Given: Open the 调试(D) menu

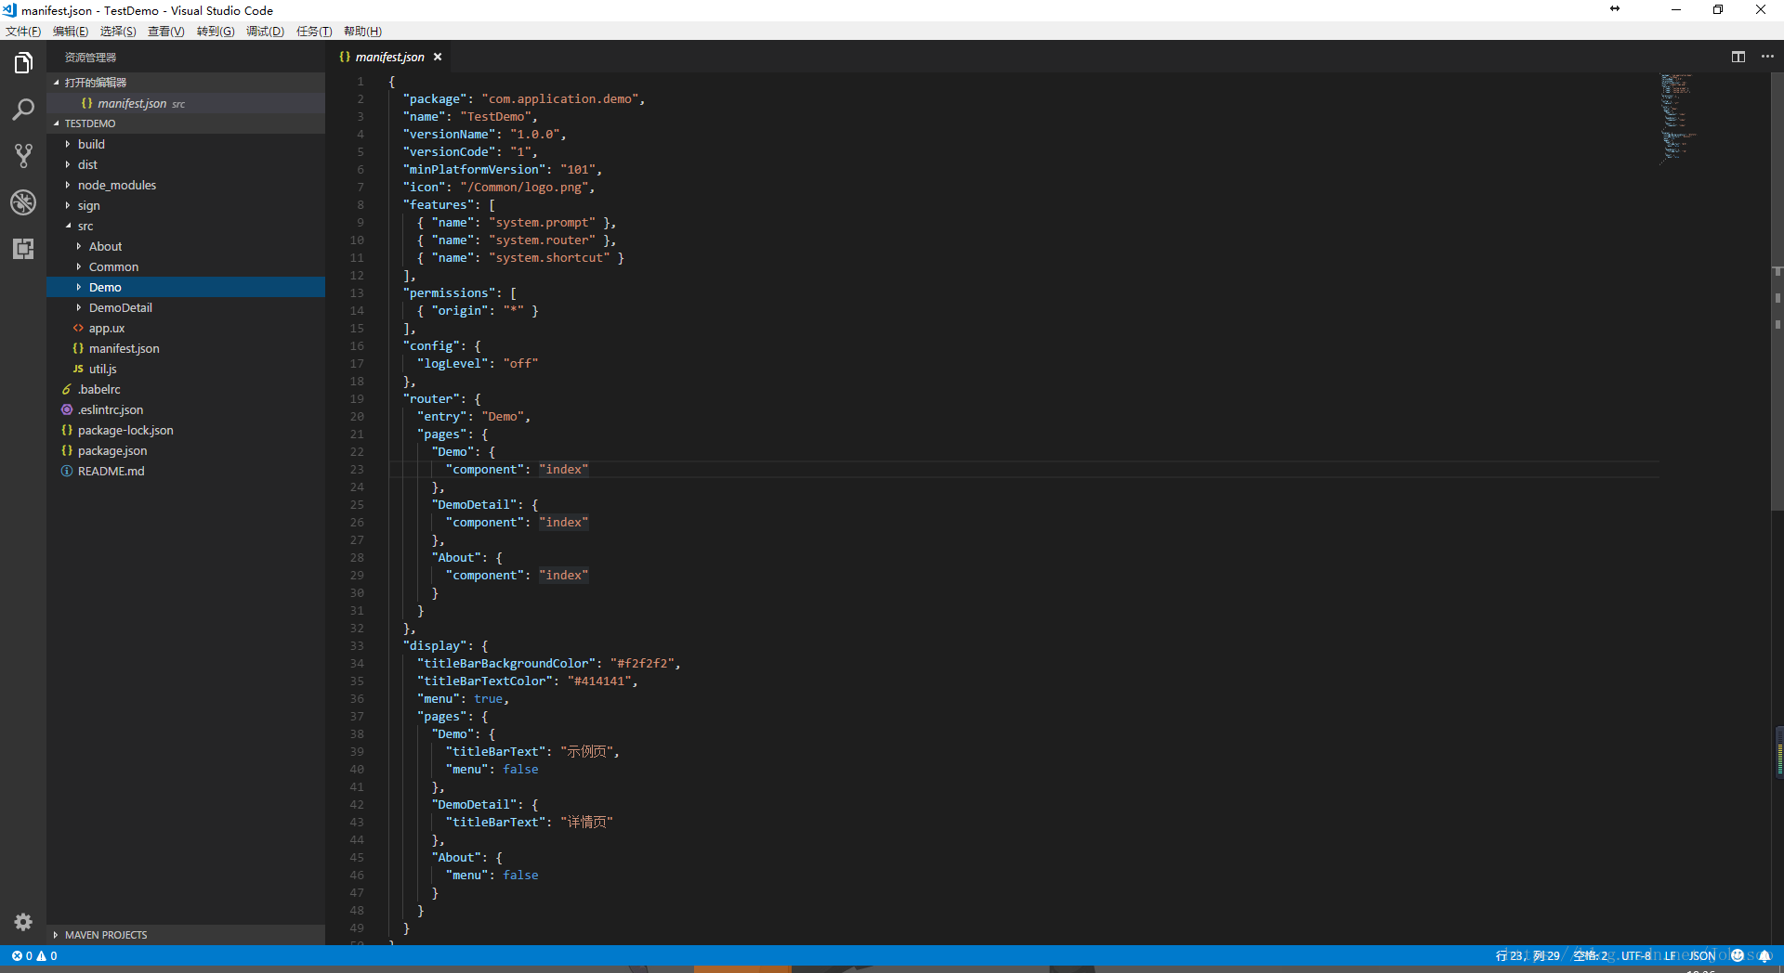Looking at the screenshot, I should pyautogui.click(x=265, y=32).
